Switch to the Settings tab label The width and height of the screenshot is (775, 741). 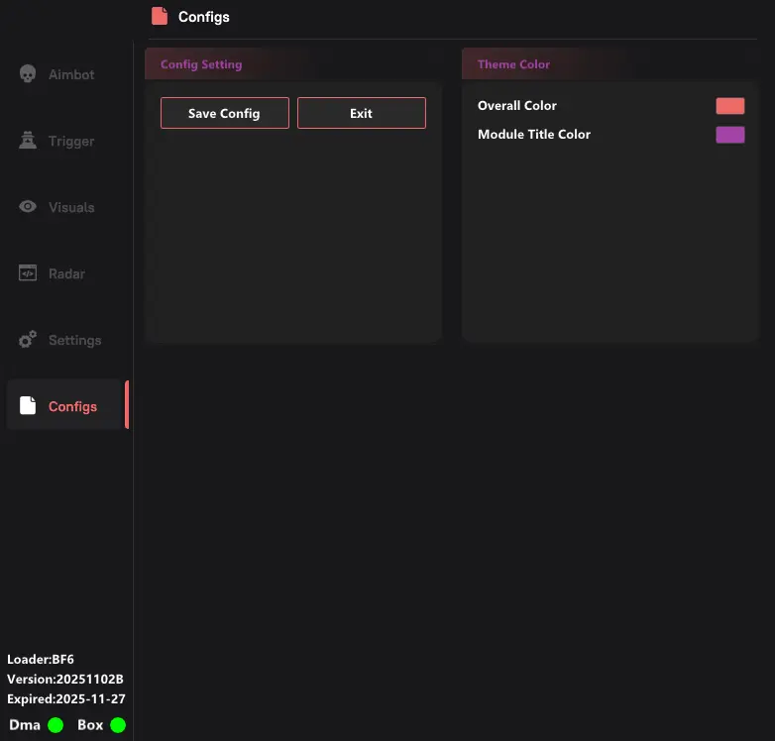point(74,340)
